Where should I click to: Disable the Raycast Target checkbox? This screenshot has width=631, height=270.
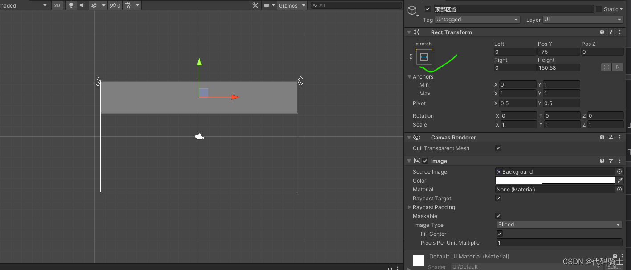[498, 198]
